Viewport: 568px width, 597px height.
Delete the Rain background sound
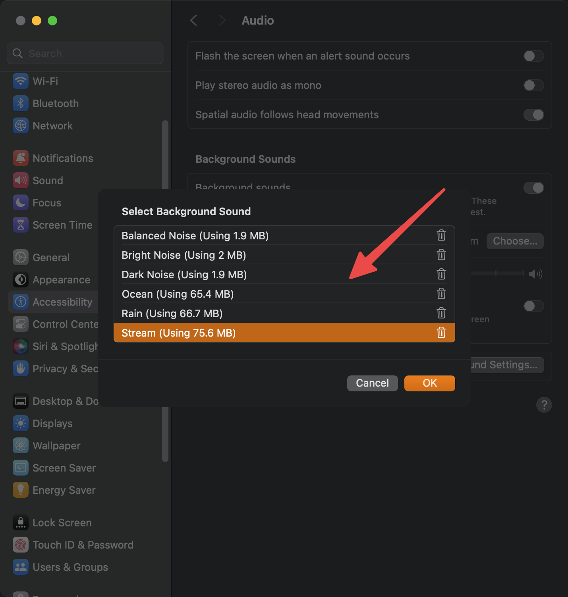pyautogui.click(x=441, y=313)
